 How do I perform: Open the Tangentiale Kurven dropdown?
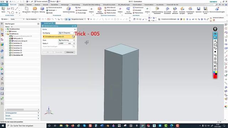click(78, 19)
